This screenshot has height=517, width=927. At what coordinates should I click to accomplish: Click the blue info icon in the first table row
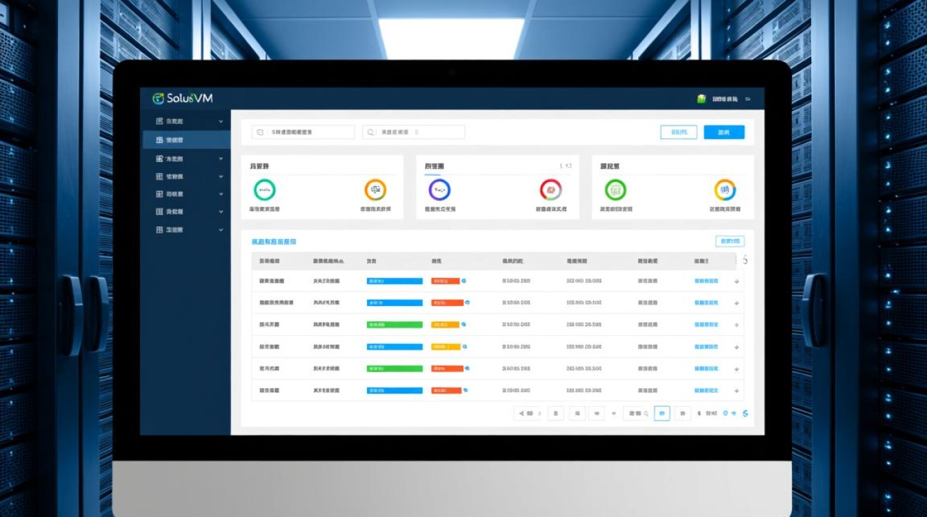[x=464, y=281]
